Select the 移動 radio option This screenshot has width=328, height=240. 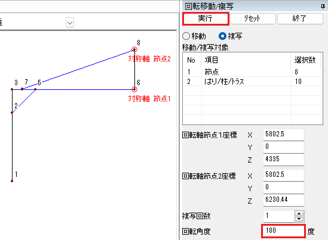click(x=186, y=36)
